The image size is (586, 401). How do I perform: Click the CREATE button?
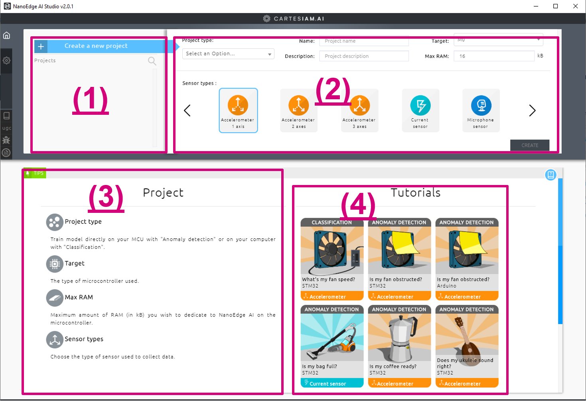[x=530, y=145]
